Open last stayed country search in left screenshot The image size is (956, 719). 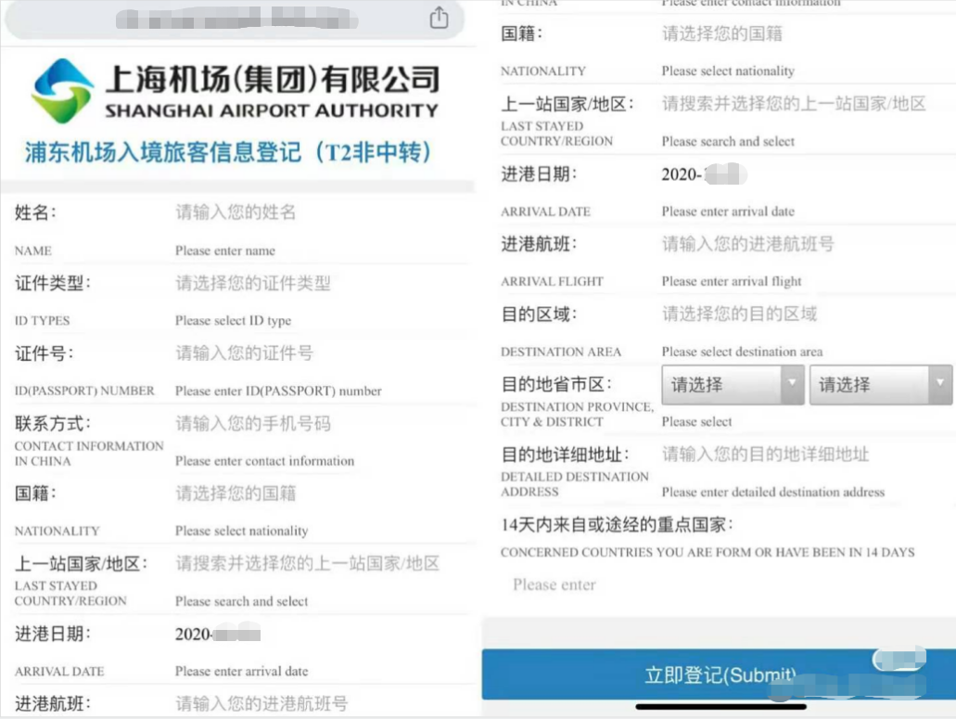(307, 563)
